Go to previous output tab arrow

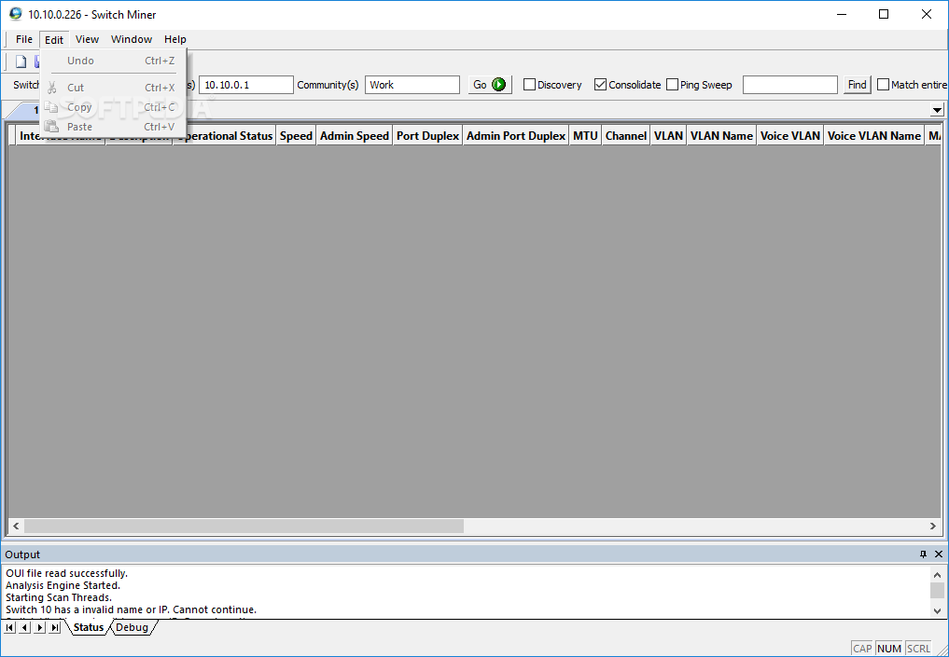click(x=25, y=627)
